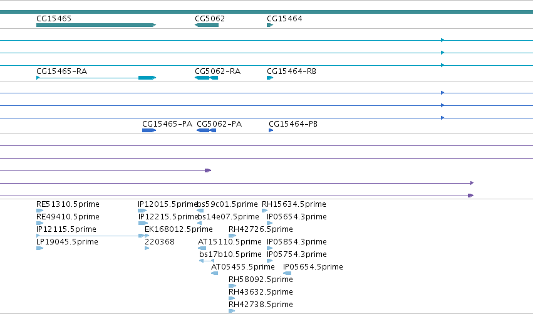Click the EK168012.5prime EST label
The image size is (533, 314).
(x=179, y=229)
